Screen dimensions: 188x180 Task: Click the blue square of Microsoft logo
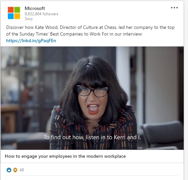[11, 16]
